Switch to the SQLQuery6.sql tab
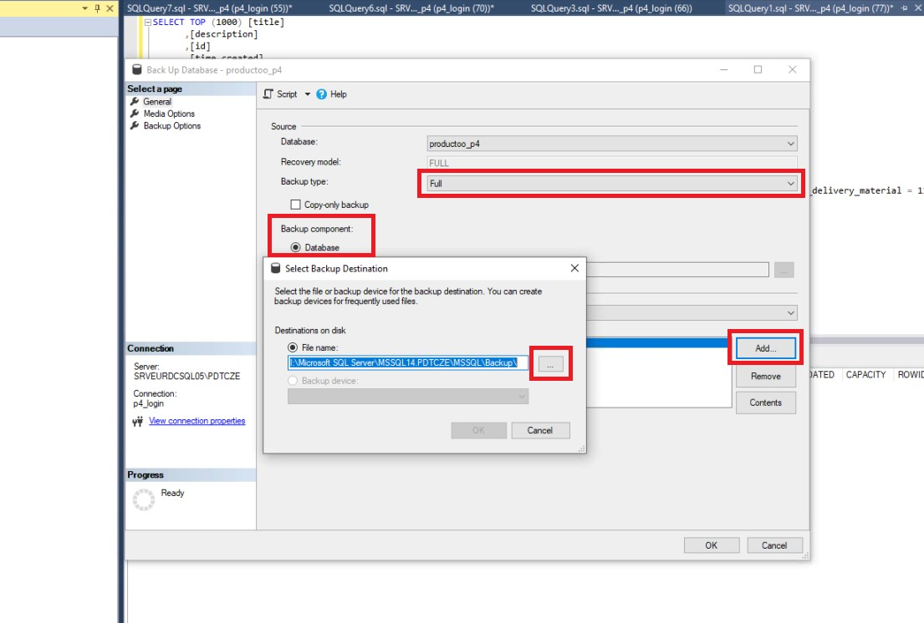This screenshot has width=924, height=623. click(411, 8)
